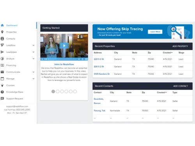The image size is (195, 146).
Task: Open the Tseung, Tak contact link
Action: (99, 111)
